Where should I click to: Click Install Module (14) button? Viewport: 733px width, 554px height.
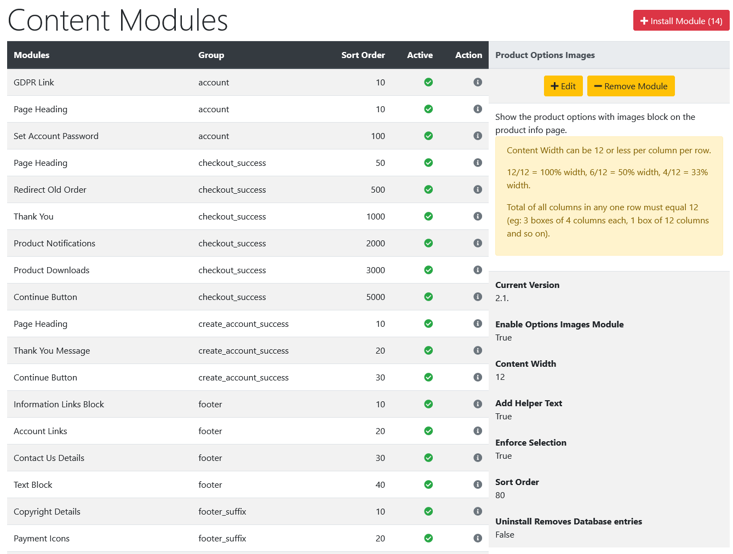click(x=681, y=21)
